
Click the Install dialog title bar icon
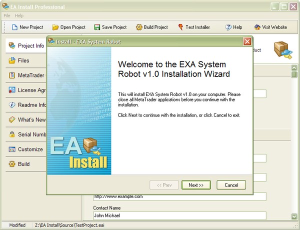tap(51, 41)
